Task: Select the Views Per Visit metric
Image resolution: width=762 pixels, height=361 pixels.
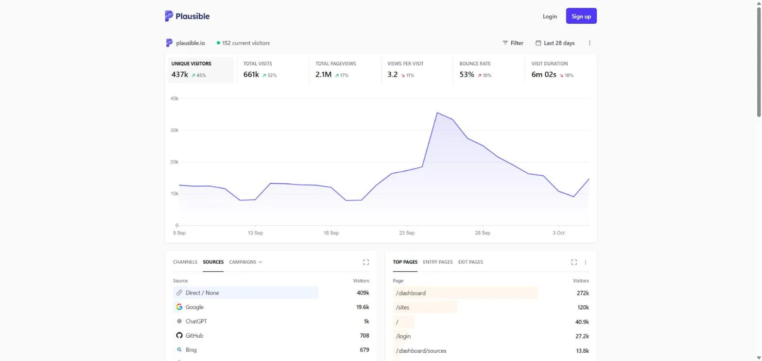Action: pos(417,70)
